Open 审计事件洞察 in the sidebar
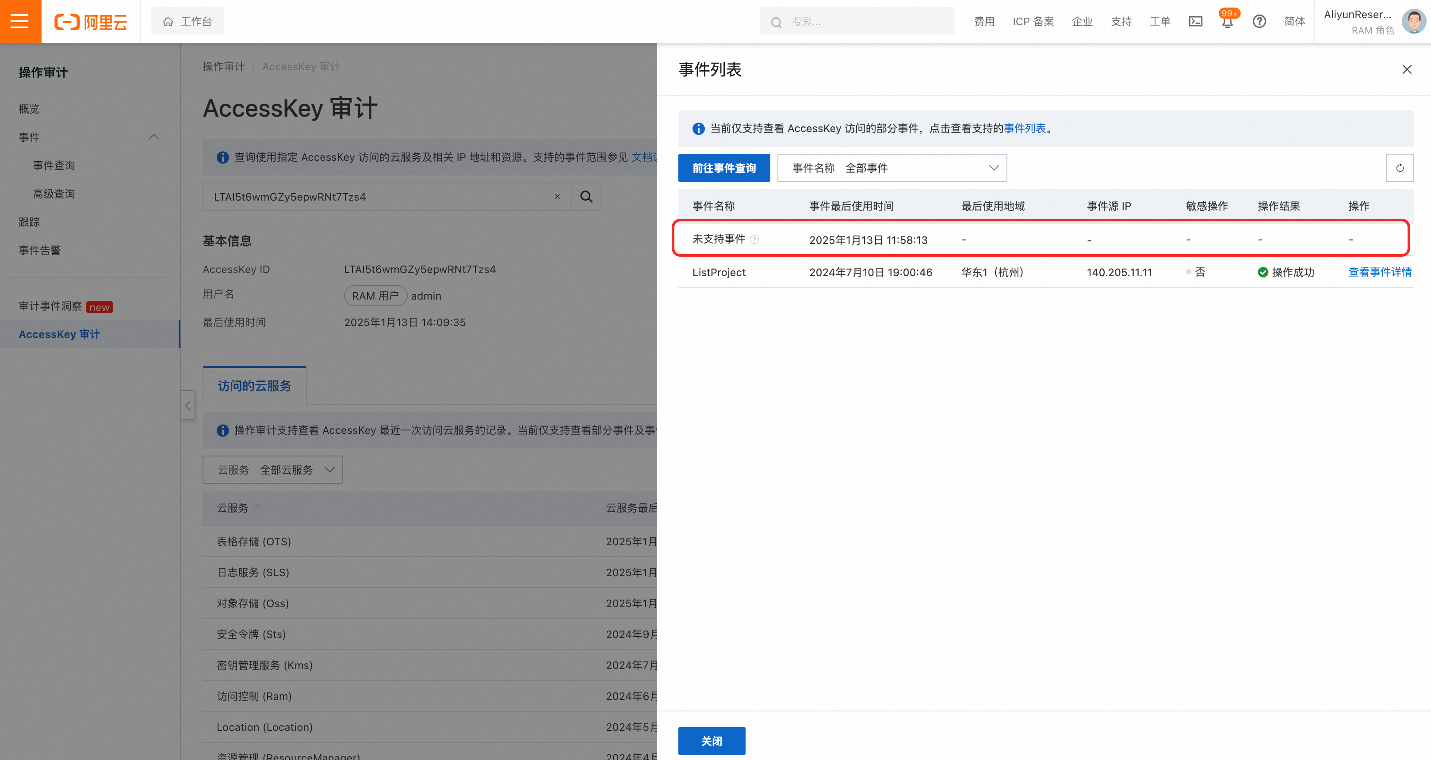Screen dimensions: 1431x760 (x=50, y=307)
